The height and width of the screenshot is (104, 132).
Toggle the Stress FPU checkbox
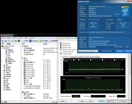(63, 46)
